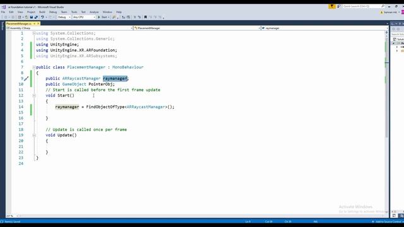Click the quick actions screwdriver icon on line 9
This screenshot has width=404, height=227.
coord(27,78)
